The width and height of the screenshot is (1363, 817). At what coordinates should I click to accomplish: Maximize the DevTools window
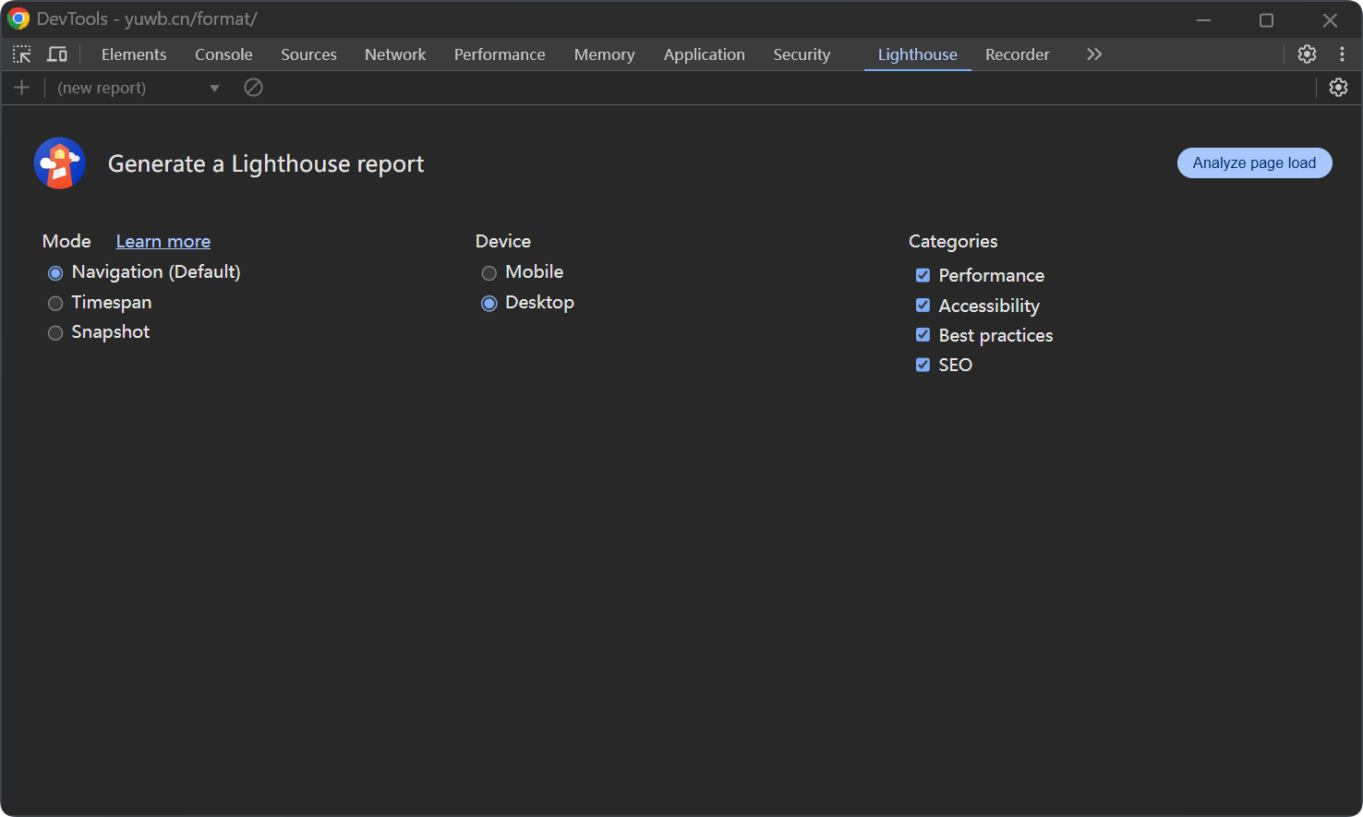(1266, 19)
